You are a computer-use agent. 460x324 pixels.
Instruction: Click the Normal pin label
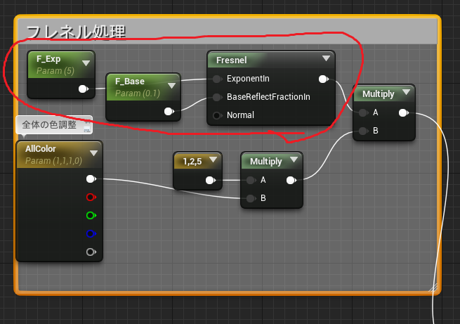pos(241,115)
